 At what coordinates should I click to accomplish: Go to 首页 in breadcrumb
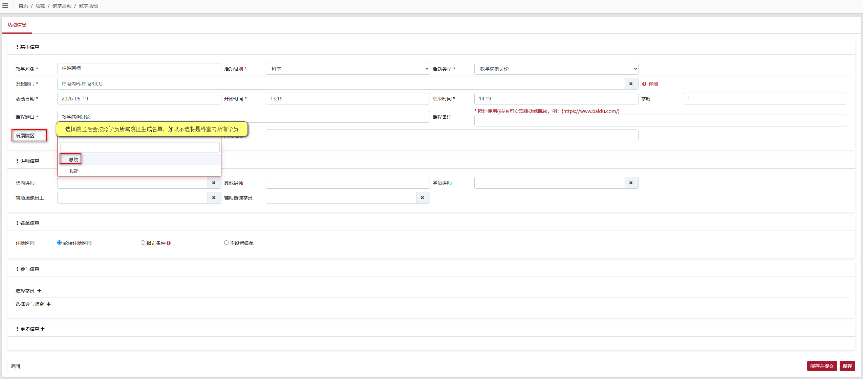click(x=23, y=6)
